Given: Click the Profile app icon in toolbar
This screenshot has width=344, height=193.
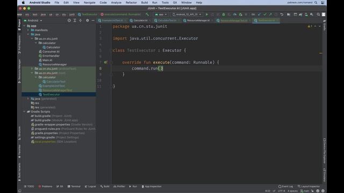Looking at the screenshot, I should 235,14.
